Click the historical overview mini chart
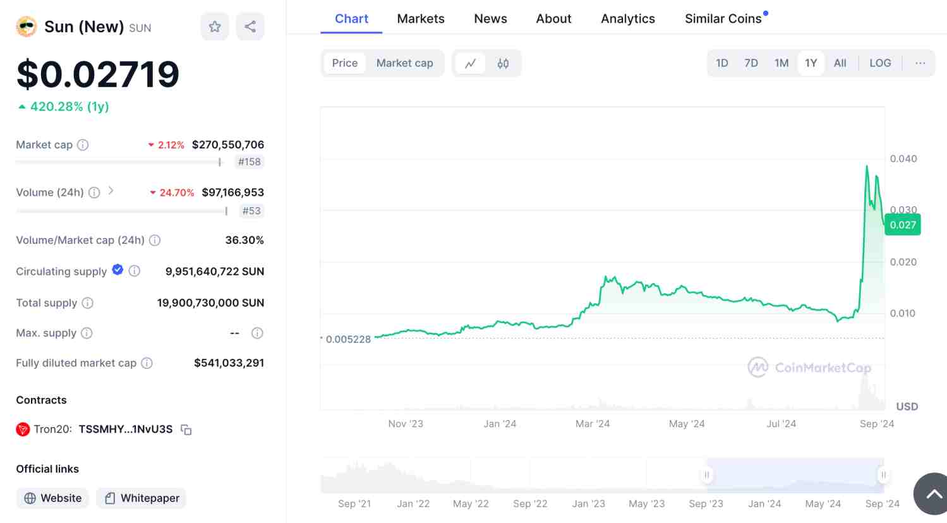This screenshot has width=947, height=523. [x=602, y=476]
